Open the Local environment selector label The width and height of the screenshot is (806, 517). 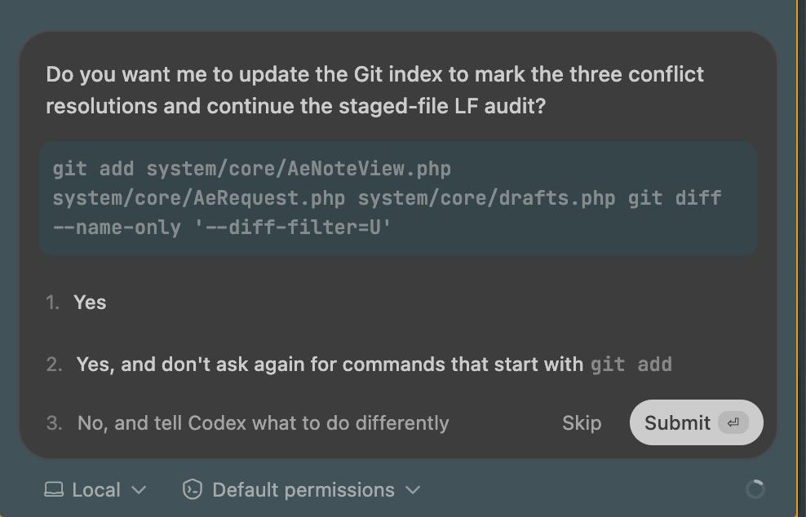coord(96,490)
